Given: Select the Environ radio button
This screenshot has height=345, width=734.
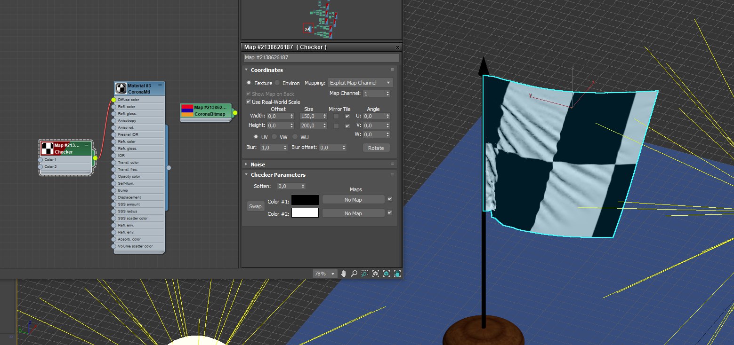Looking at the screenshot, I should tap(277, 83).
